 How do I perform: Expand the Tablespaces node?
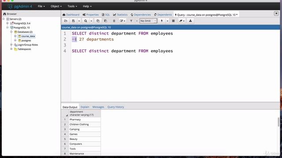click(11, 49)
